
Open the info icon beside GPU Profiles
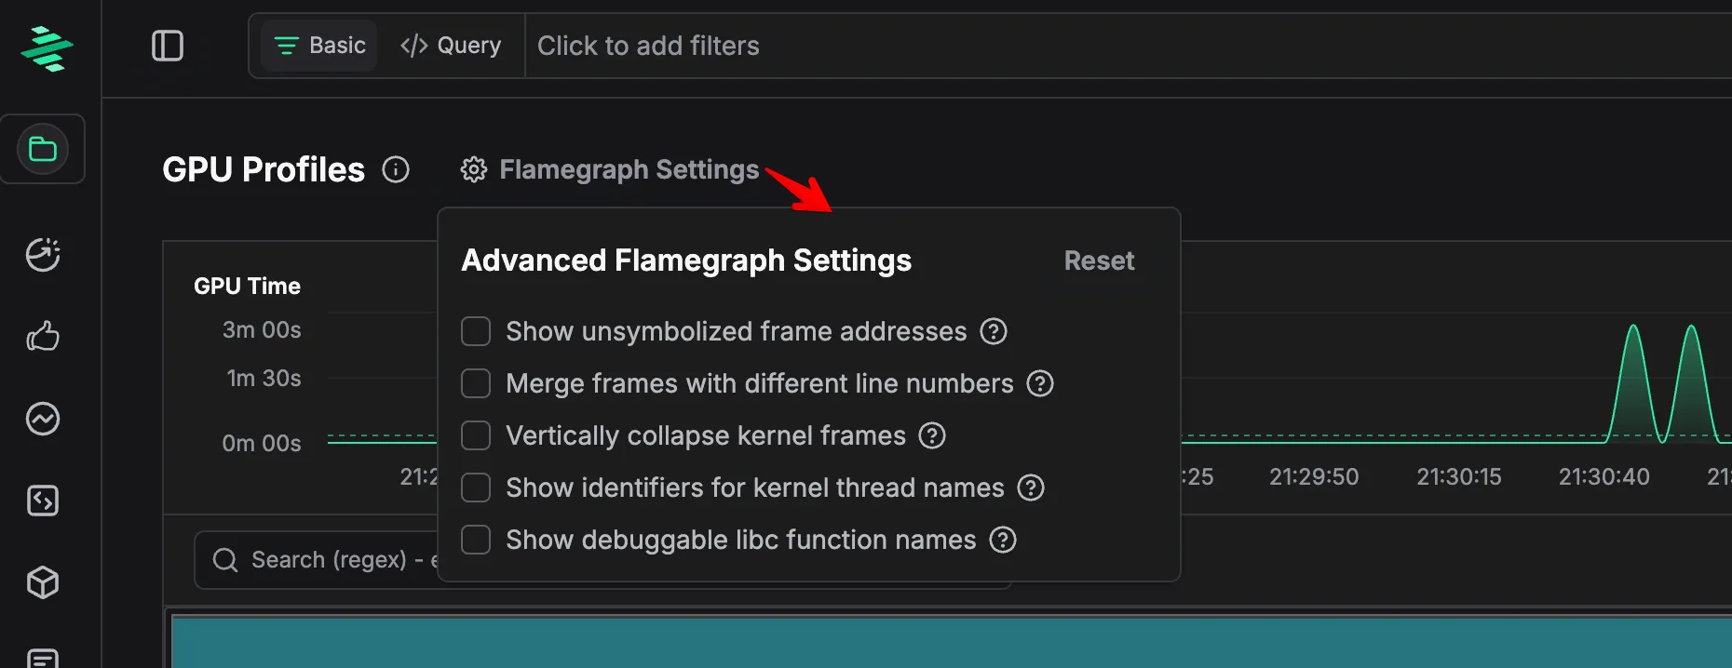(397, 169)
